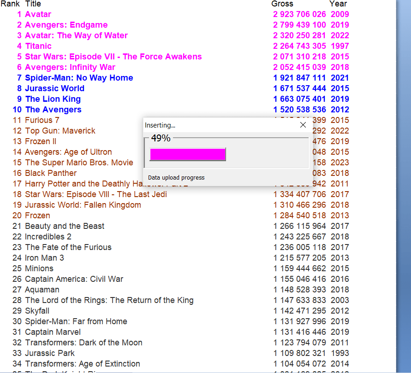
Task: Click the Titanic movie entry
Action: pos(38,46)
